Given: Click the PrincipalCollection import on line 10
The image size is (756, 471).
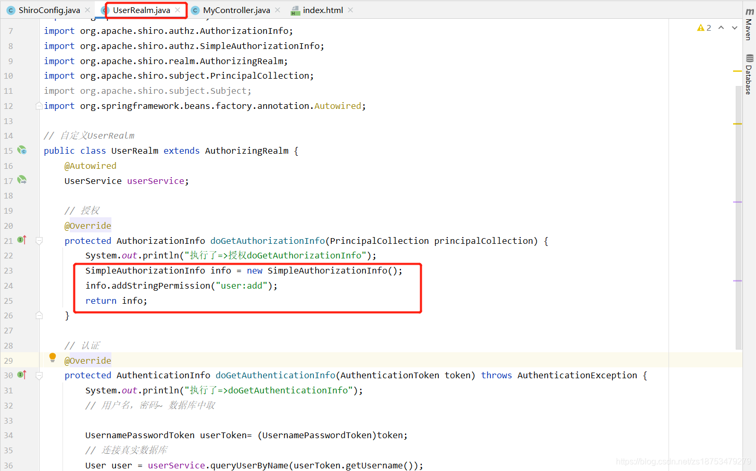Looking at the screenshot, I should [179, 76].
